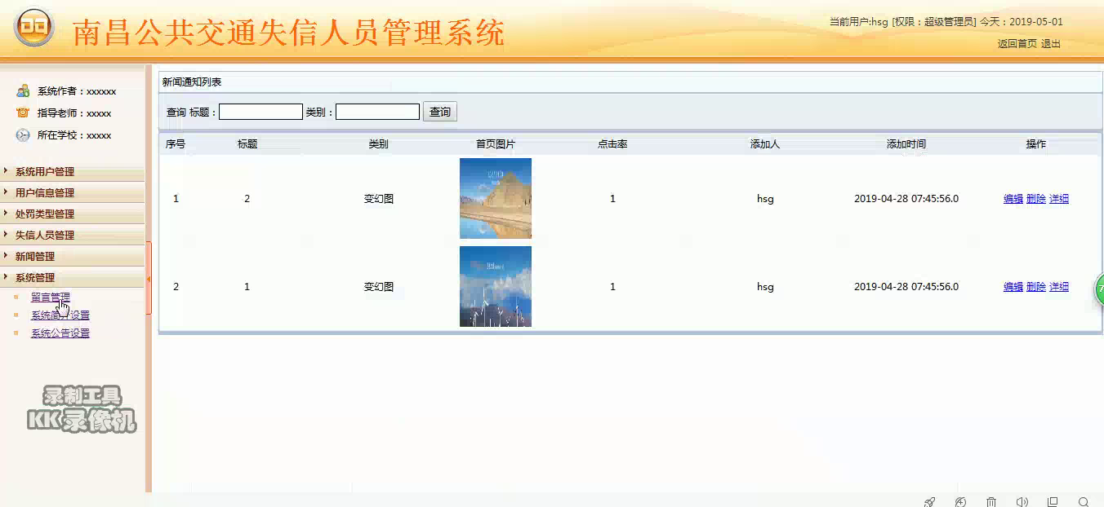Click the pyramid thumbnail image in row 1
This screenshot has width=1104, height=507.
(496, 198)
